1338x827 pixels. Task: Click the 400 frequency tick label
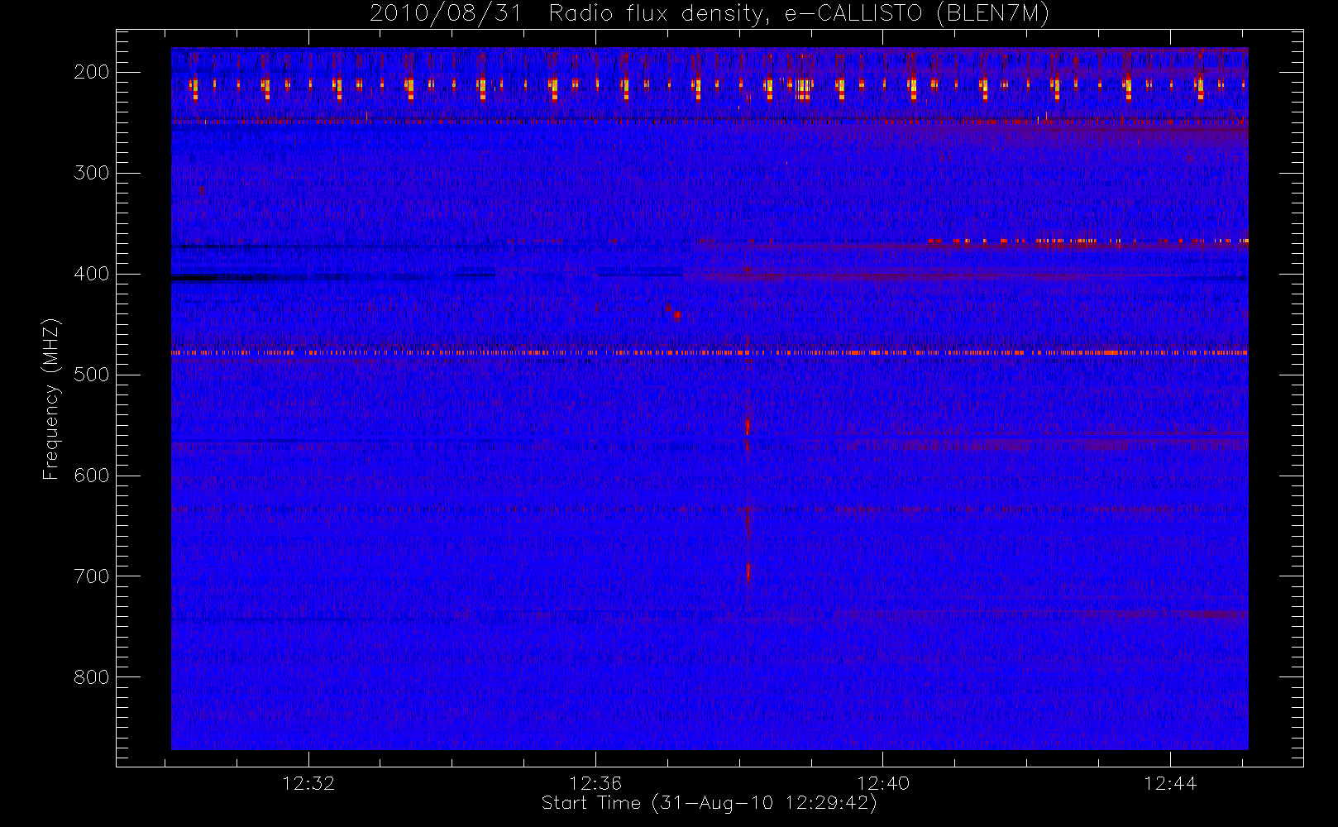coord(92,274)
